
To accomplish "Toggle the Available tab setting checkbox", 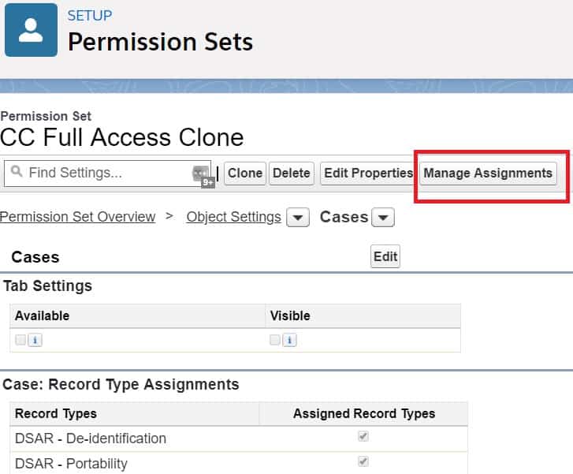I will [x=21, y=340].
